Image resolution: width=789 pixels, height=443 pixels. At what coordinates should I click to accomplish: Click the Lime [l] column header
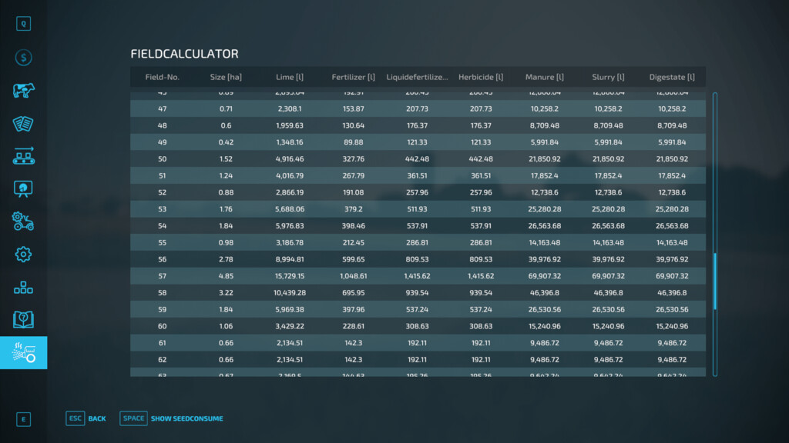pos(290,77)
